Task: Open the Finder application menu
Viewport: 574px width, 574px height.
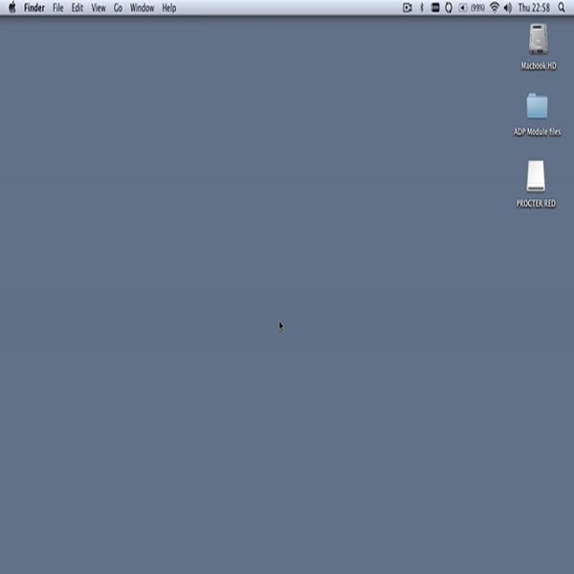Action: coord(34,8)
